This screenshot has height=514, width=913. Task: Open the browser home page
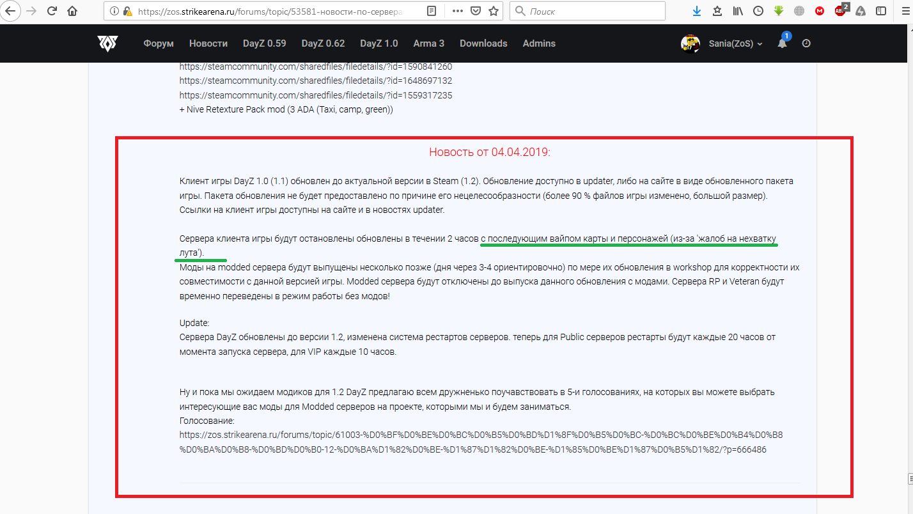[72, 11]
